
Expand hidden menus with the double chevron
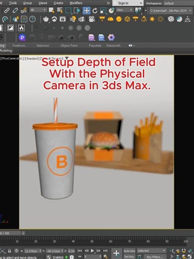tap(108, 3)
